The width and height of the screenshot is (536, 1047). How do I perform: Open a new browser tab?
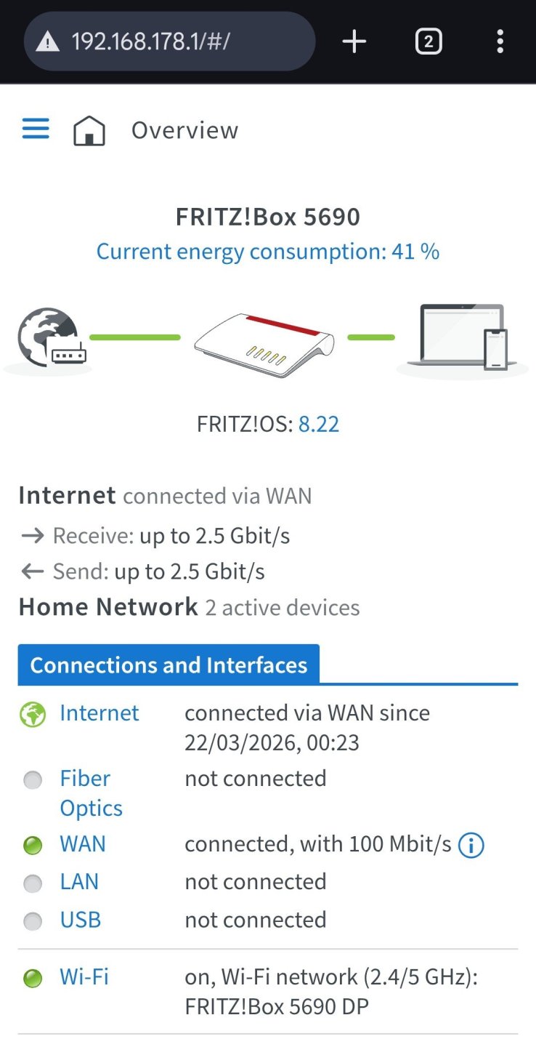click(354, 42)
